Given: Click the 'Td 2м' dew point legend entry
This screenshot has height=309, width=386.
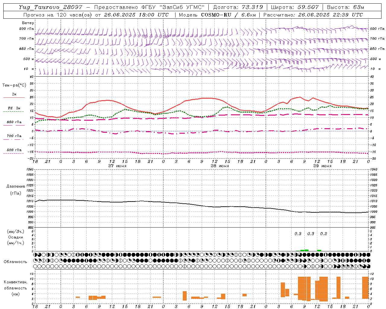Looking at the screenshot, I should click(14, 108).
